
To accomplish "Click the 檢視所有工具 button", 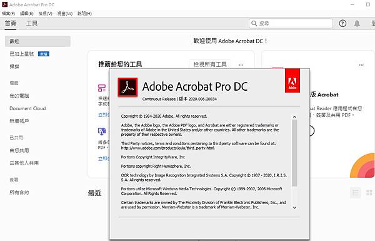I will (210, 64).
